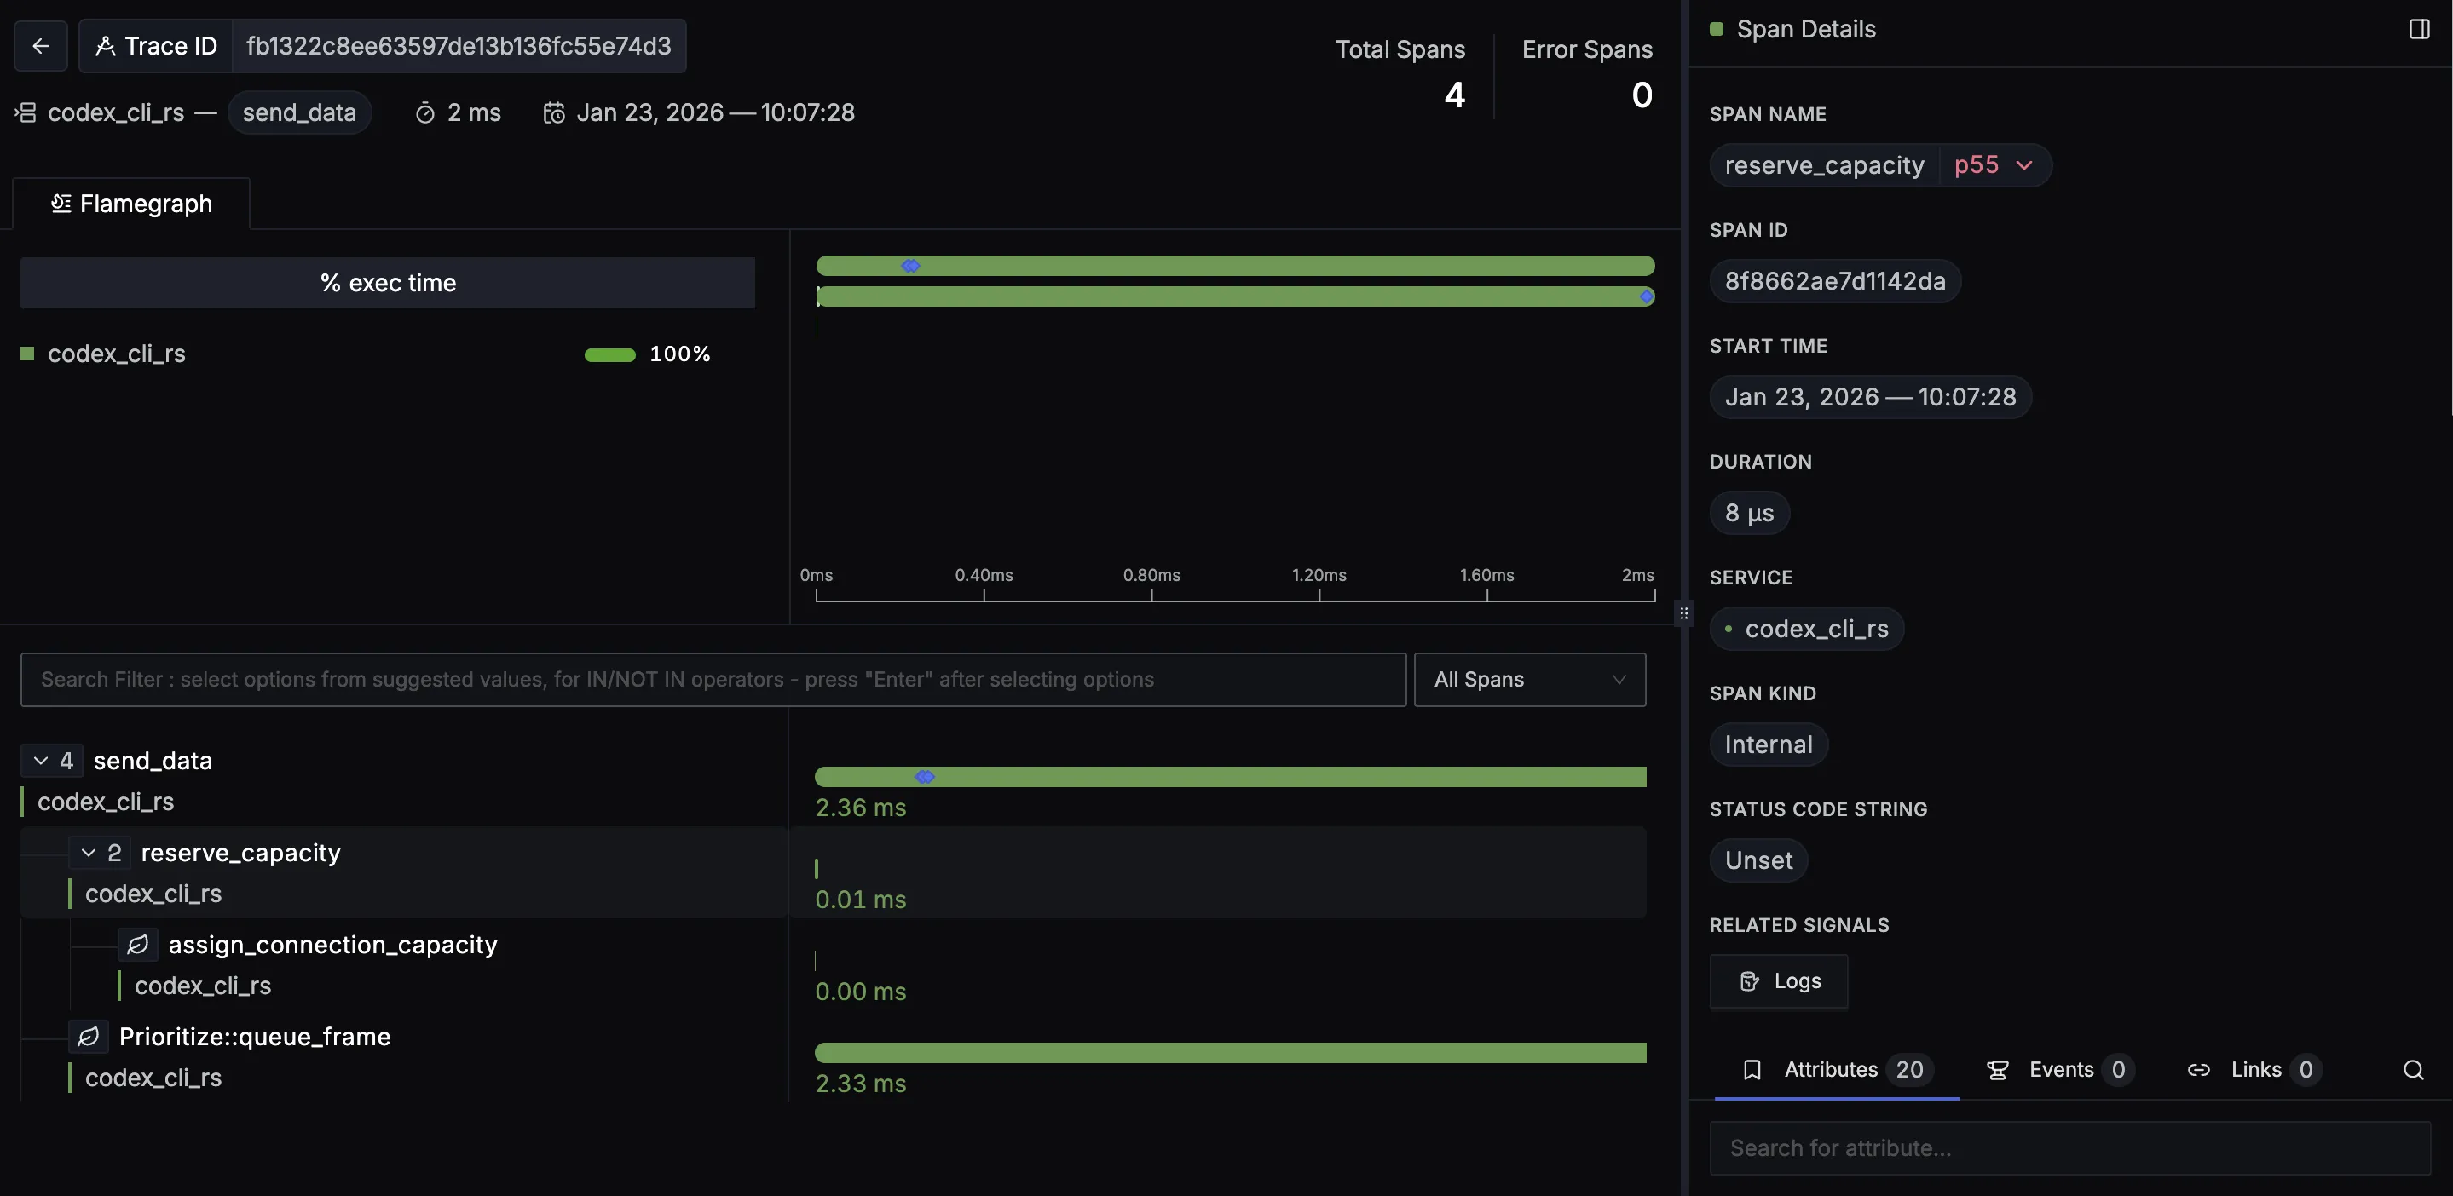Switch to the Events tab
This screenshot has width=2453, height=1196.
pyautogui.click(x=2060, y=1071)
